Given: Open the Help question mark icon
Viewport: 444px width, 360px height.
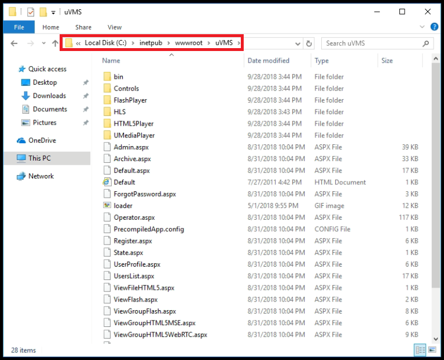Looking at the screenshot, I should coord(434,27).
